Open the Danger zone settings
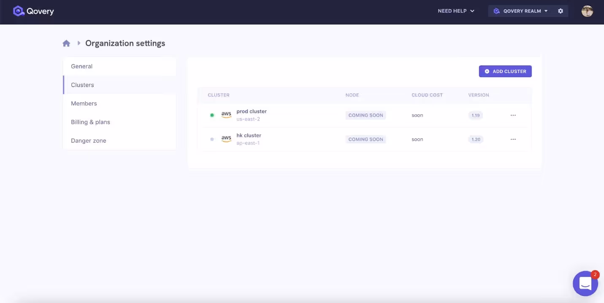This screenshot has height=303, width=604. 88,140
